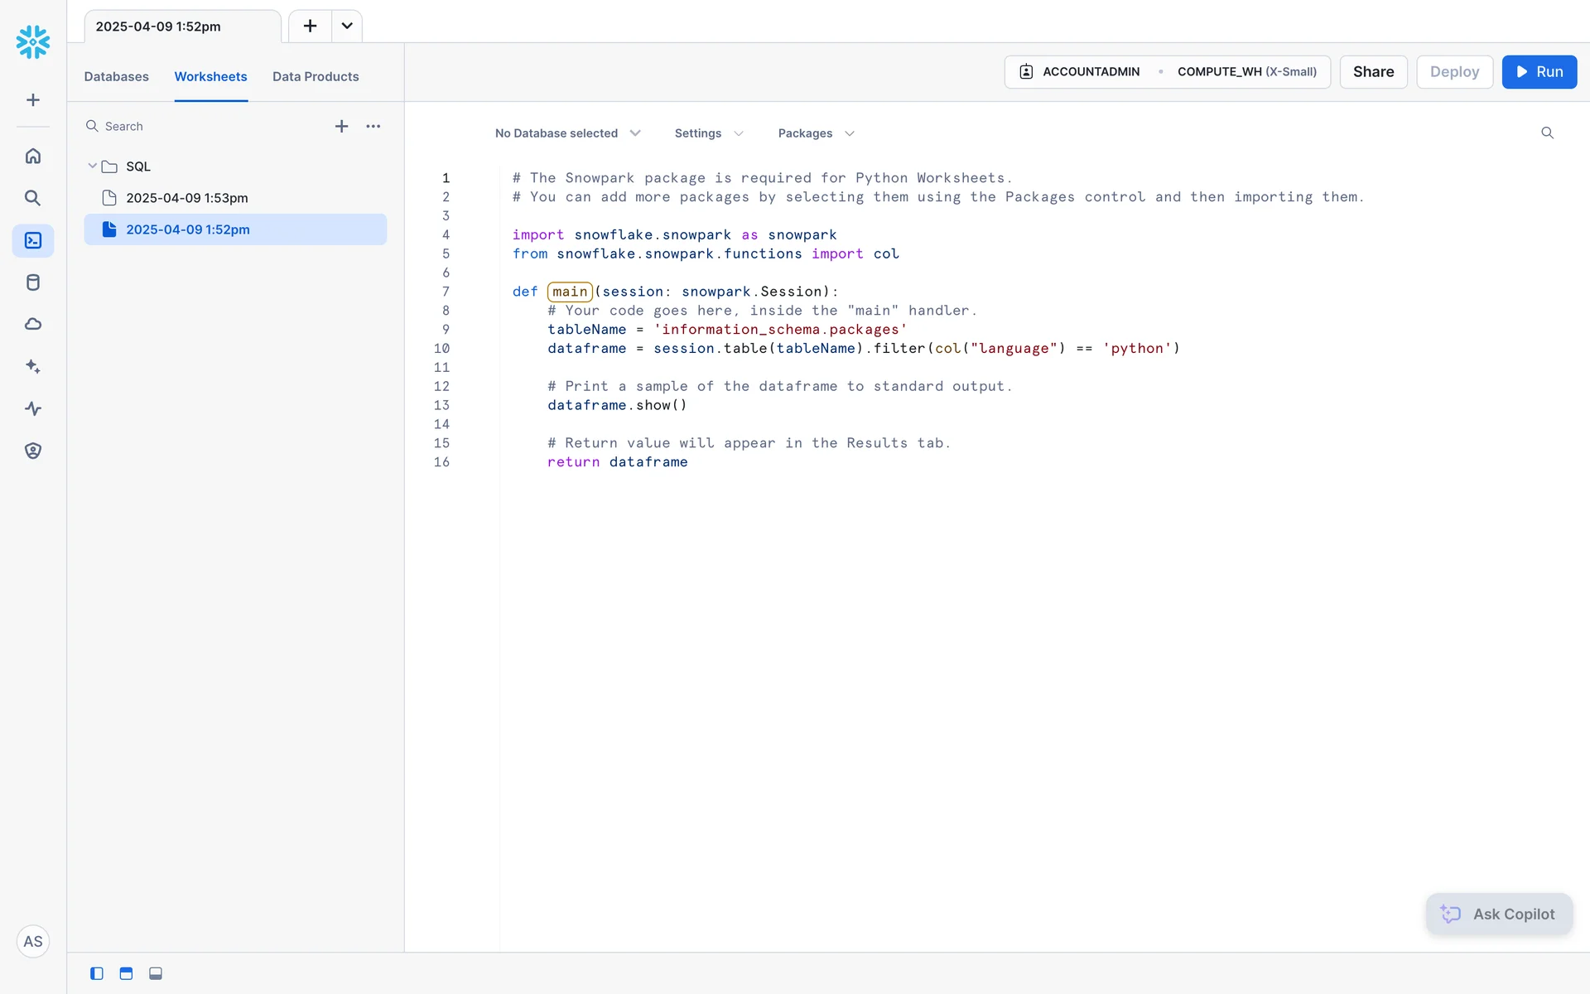Click the editor search magnifier icon
The height and width of the screenshot is (994, 1590).
point(1546,133)
